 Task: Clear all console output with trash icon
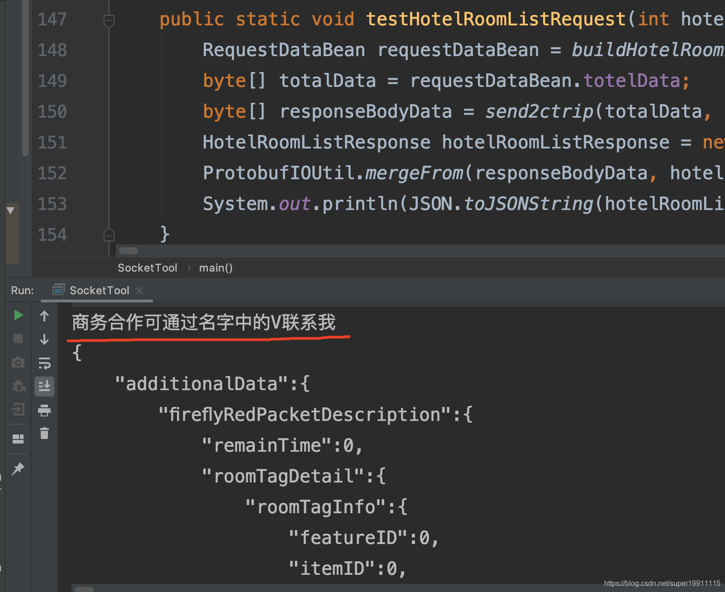(44, 433)
